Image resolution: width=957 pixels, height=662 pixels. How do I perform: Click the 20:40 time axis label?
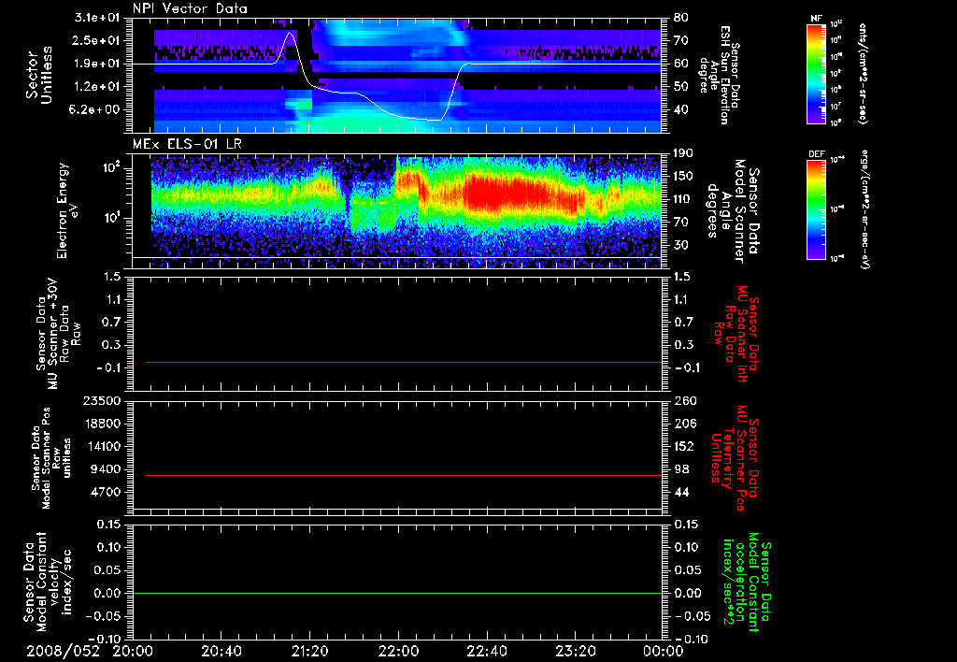point(221,651)
